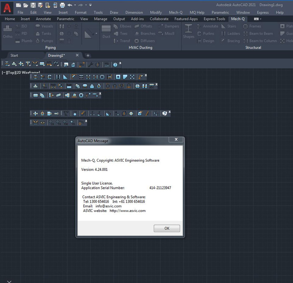Click the Stairs ribbon item
Viewport: 293px width, 283px height.
(x=229, y=26)
